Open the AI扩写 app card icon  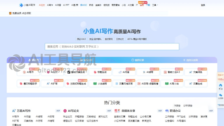coord(48,83)
